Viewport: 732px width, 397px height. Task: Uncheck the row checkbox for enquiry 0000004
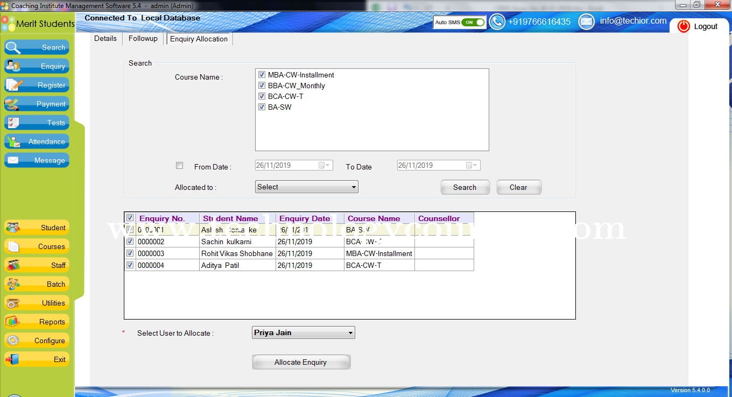coord(130,265)
